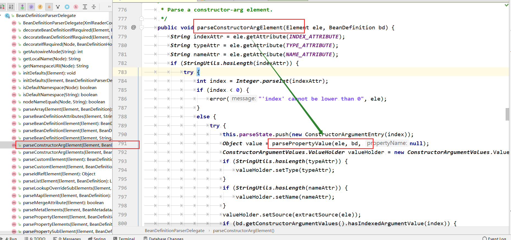Open the Database Changes tool window tab
Image resolution: width=511 pixels, height=240 pixels.
tap(163, 238)
